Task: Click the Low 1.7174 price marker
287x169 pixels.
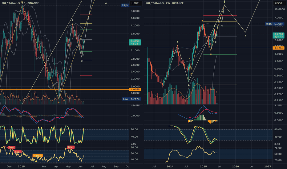Action: point(131,99)
